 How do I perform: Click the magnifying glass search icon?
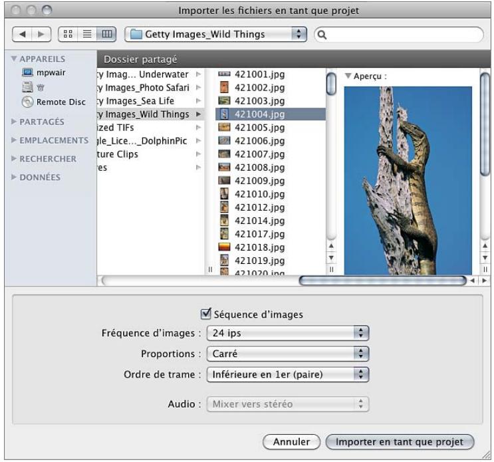click(322, 35)
